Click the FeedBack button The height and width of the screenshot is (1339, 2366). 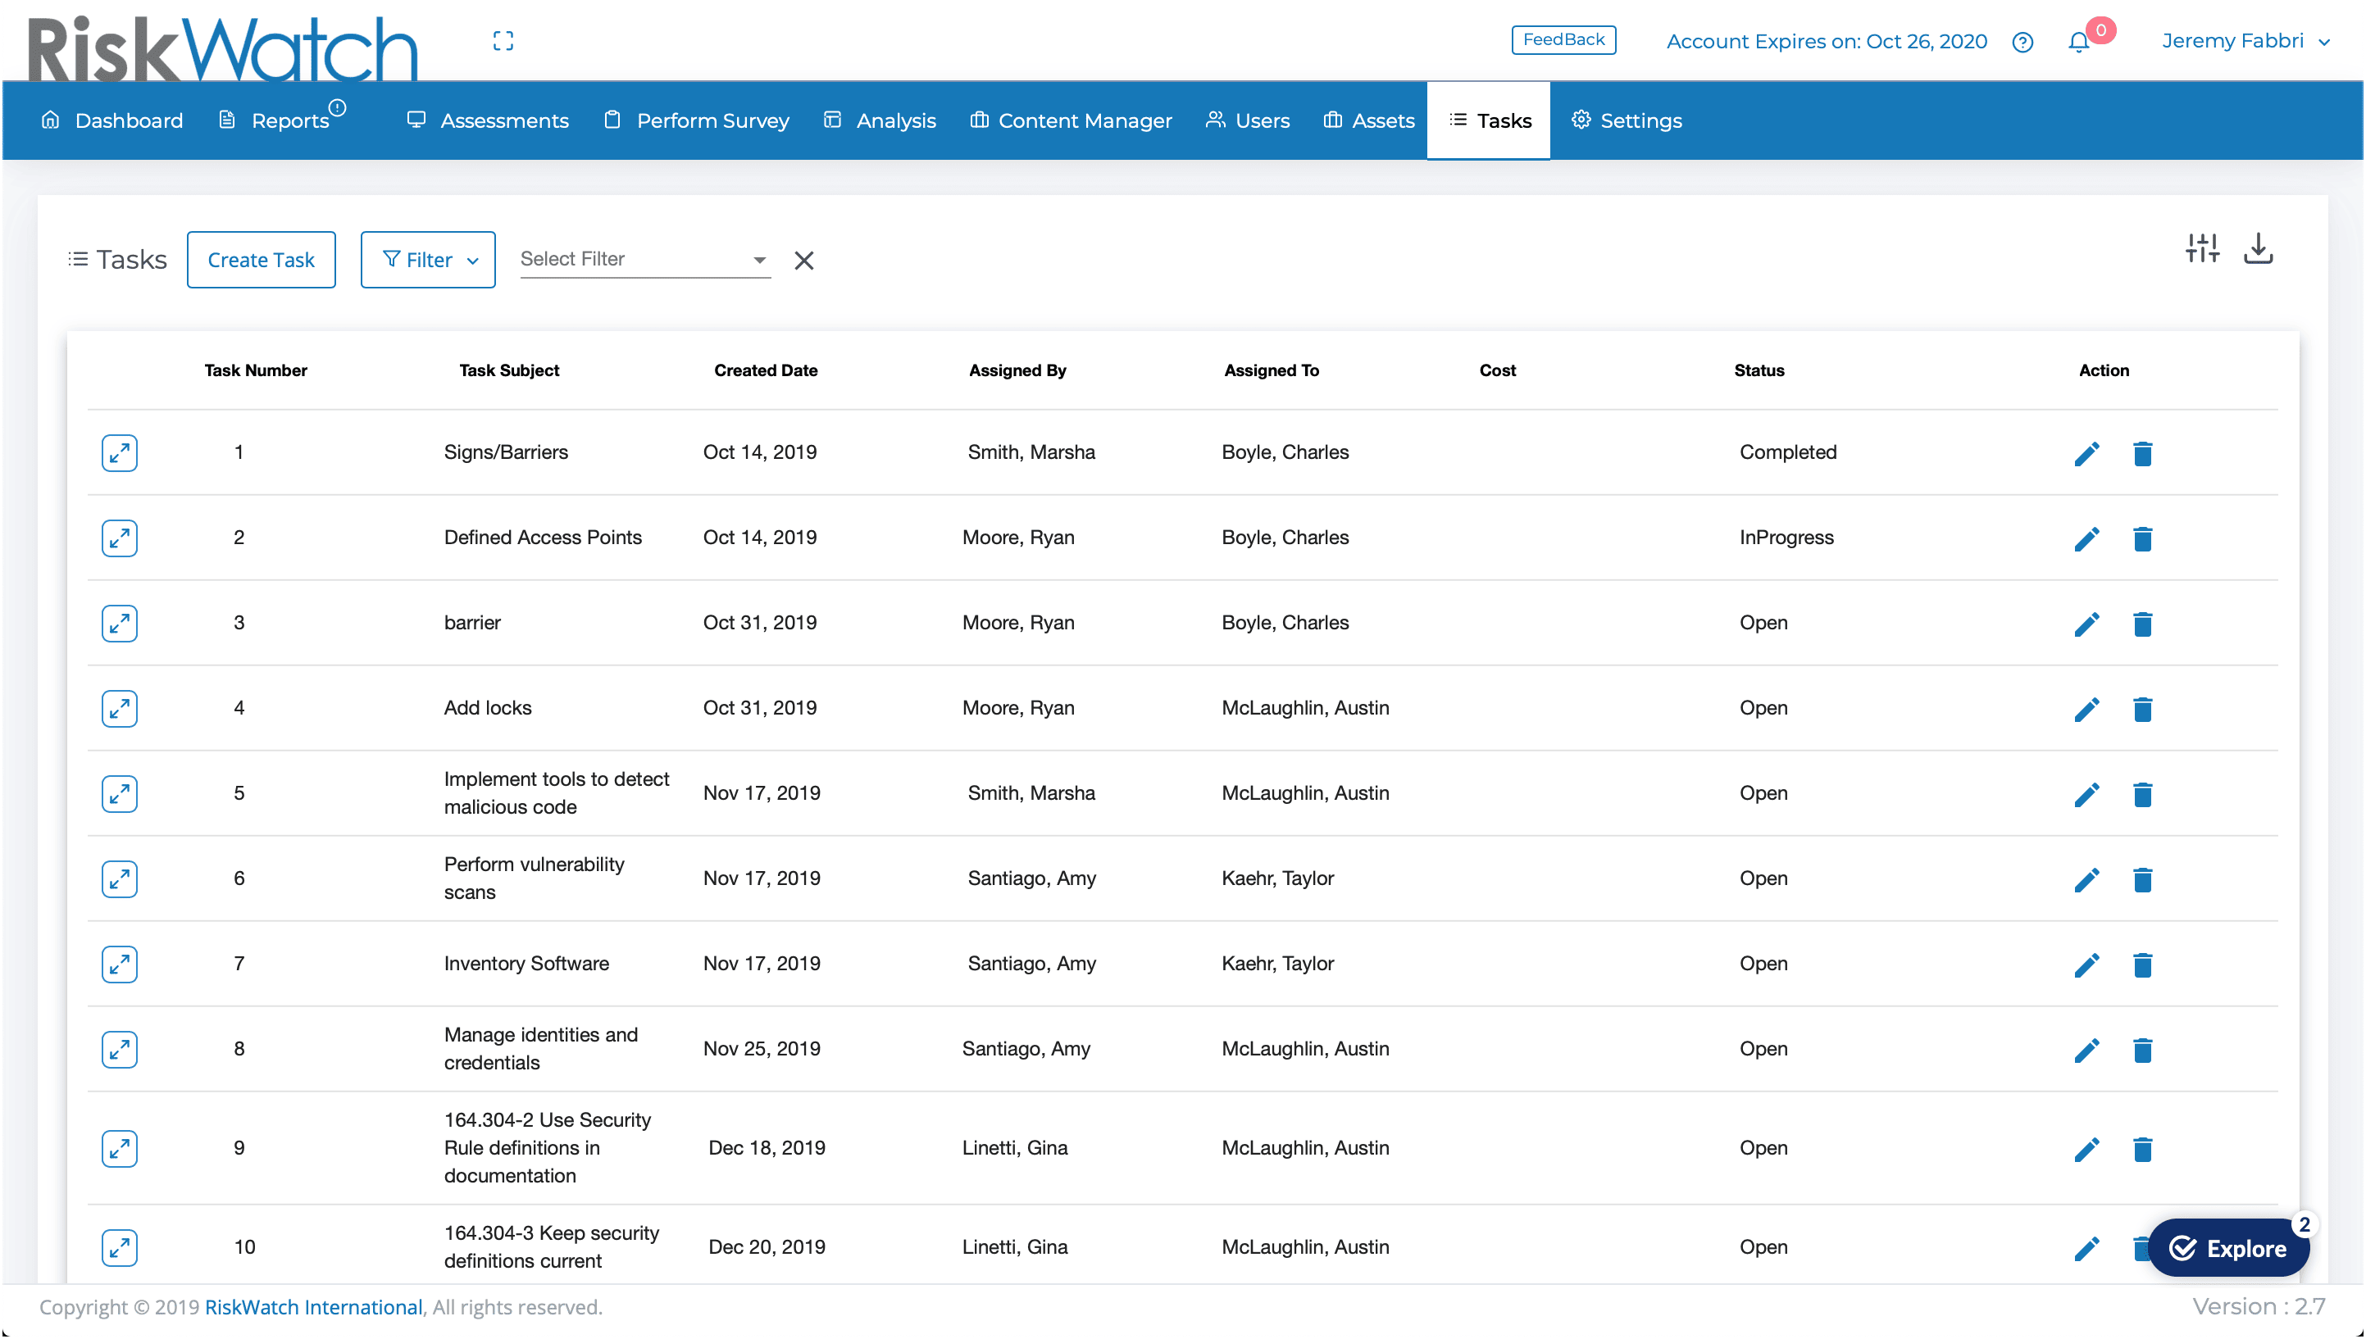pos(1563,39)
